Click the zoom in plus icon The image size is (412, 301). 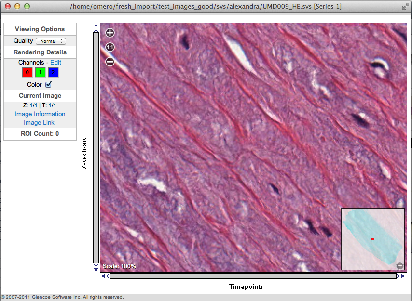click(x=110, y=33)
